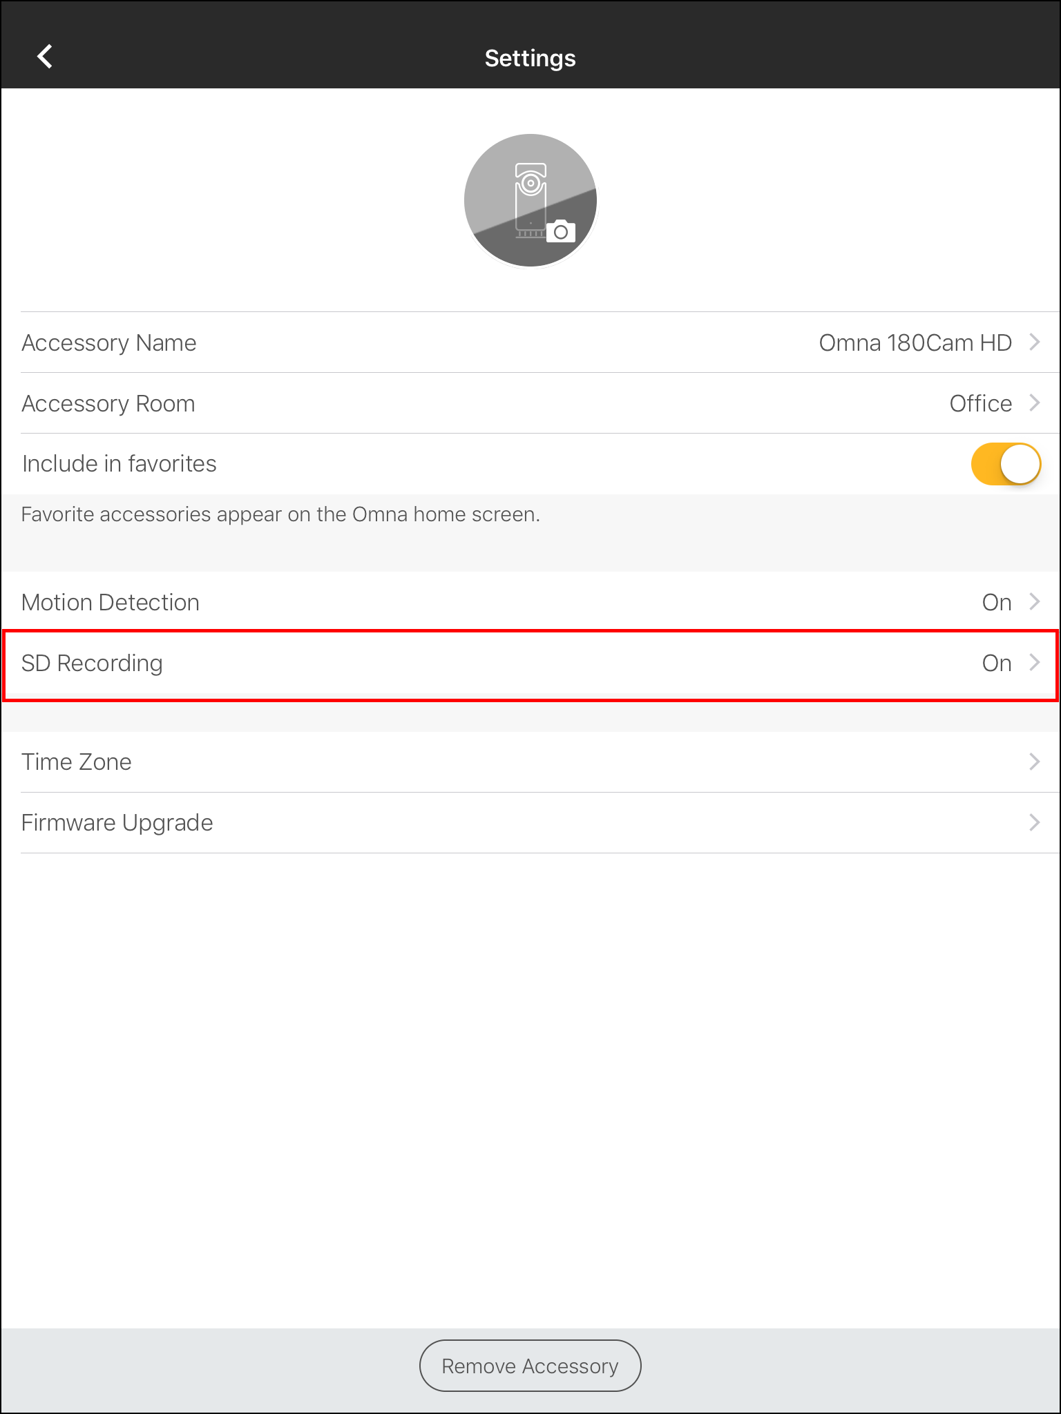The image size is (1061, 1414).
Task: Tap the back arrow in header
Action: [45, 57]
